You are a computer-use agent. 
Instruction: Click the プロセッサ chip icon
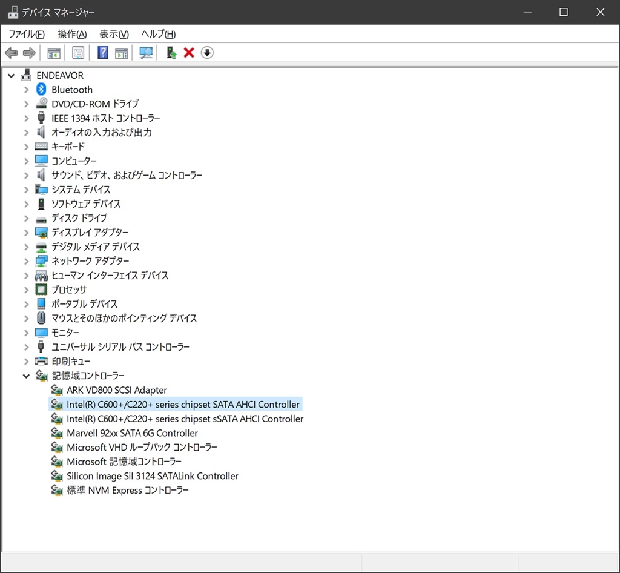tap(41, 290)
